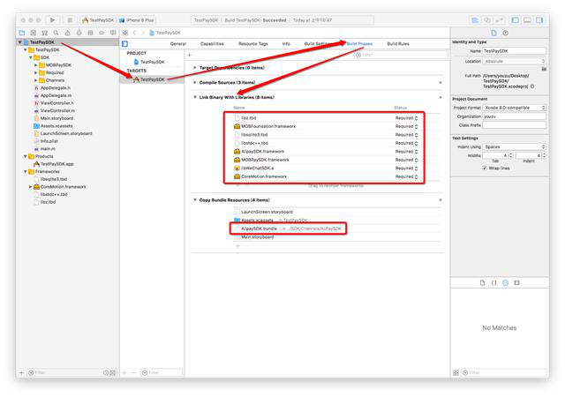Open the Debug navigator
Screen dimensions: 565x397
pos(90,33)
